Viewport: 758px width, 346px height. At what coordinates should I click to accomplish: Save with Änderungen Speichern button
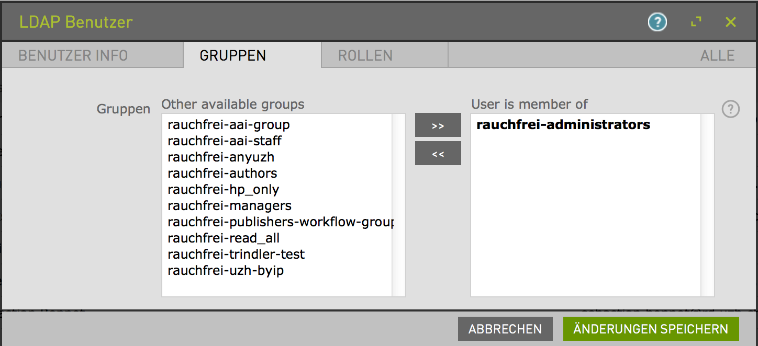pyautogui.click(x=651, y=329)
